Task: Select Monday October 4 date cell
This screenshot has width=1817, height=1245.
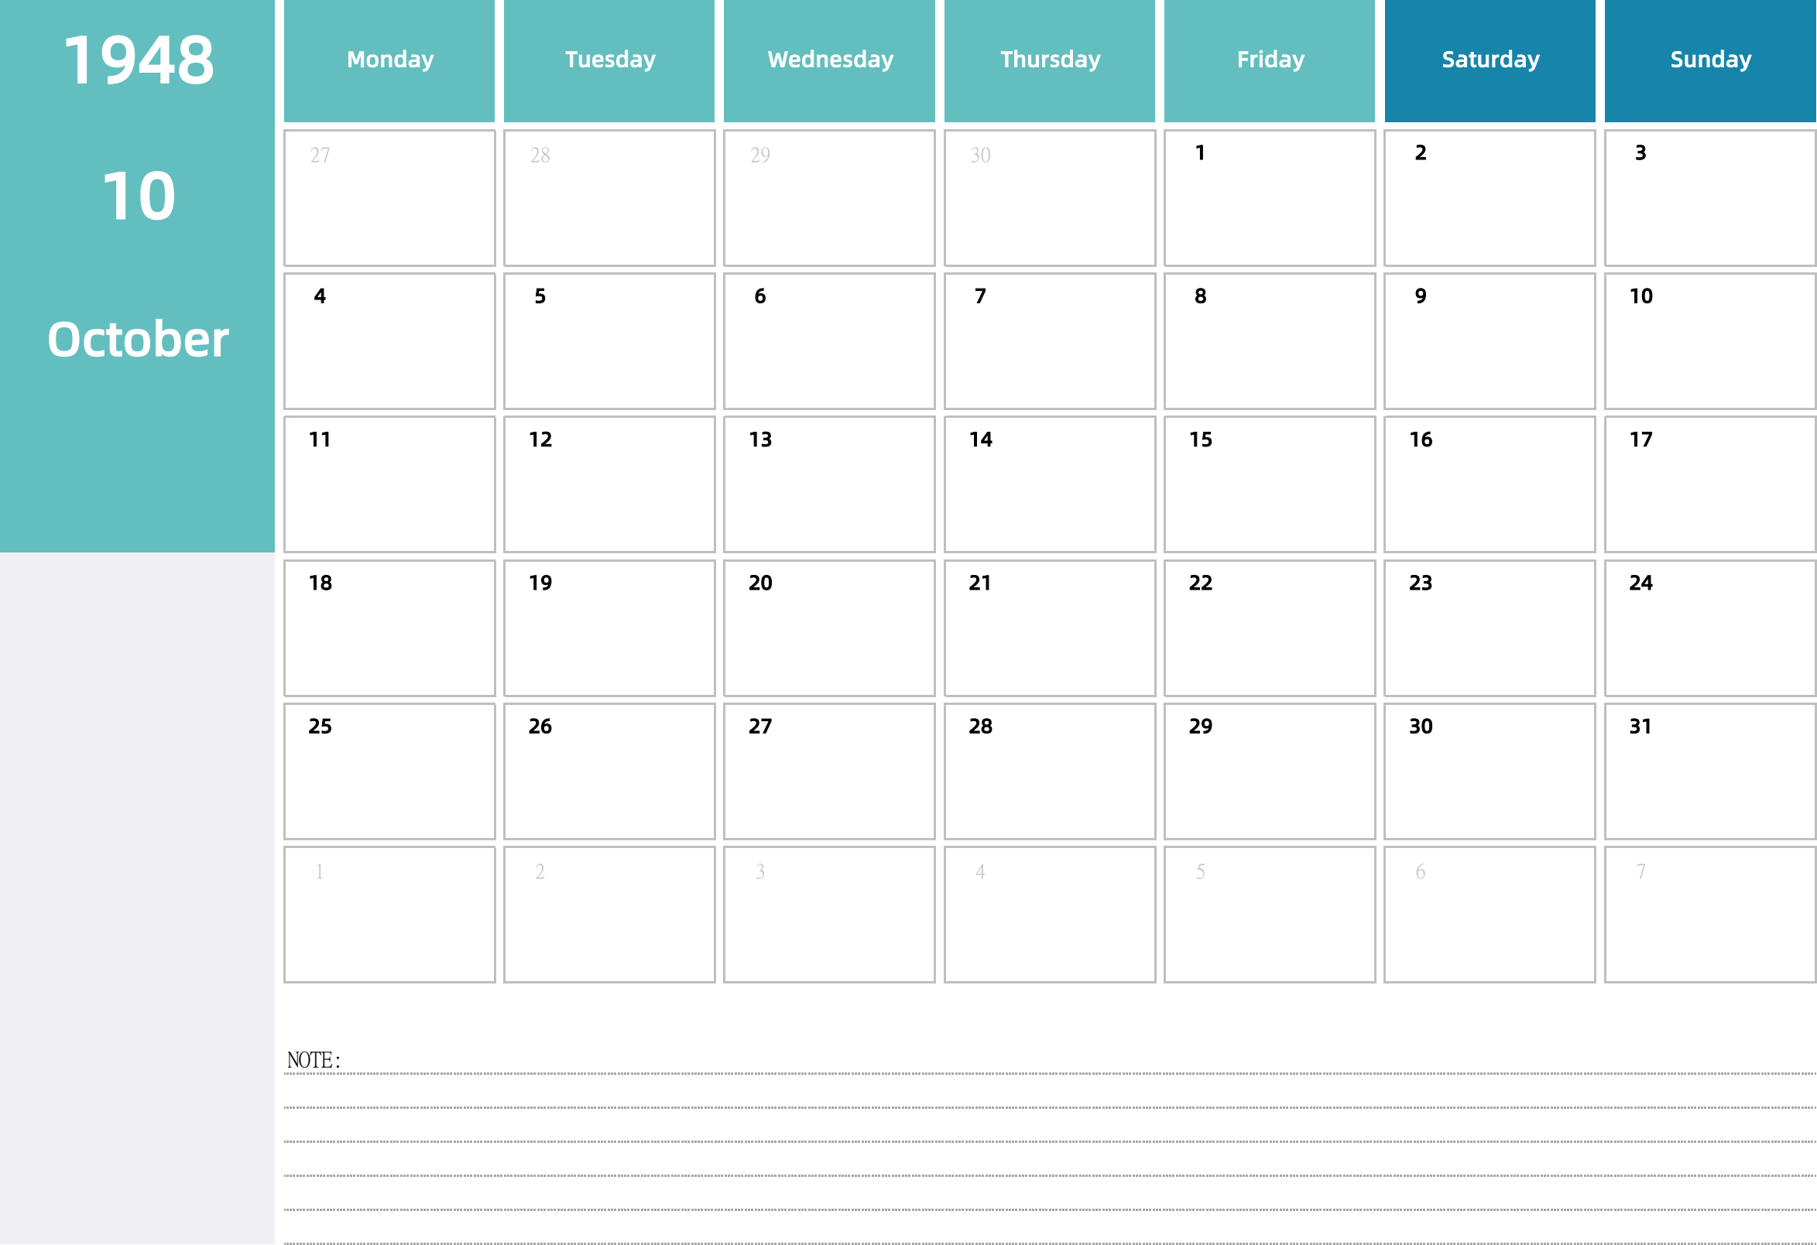Action: 389,341
